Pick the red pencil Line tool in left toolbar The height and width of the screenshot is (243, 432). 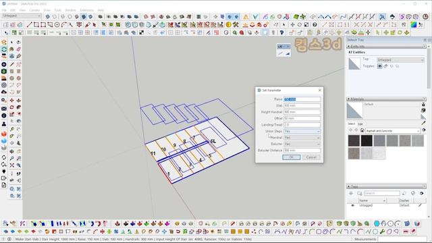[x=12, y=65]
